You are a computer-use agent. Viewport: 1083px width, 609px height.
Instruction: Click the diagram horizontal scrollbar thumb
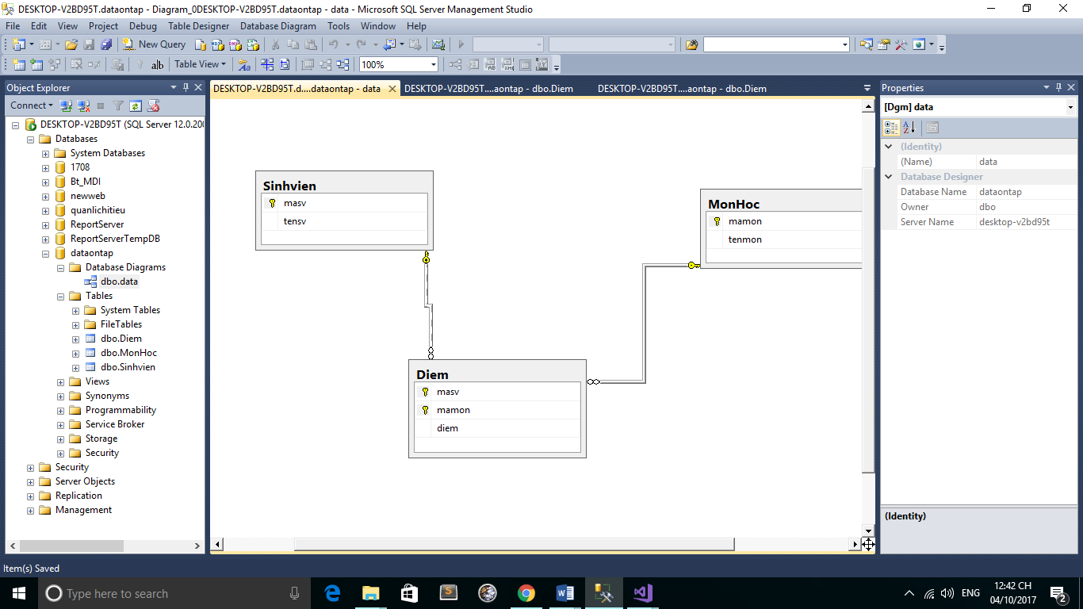point(514,544)
